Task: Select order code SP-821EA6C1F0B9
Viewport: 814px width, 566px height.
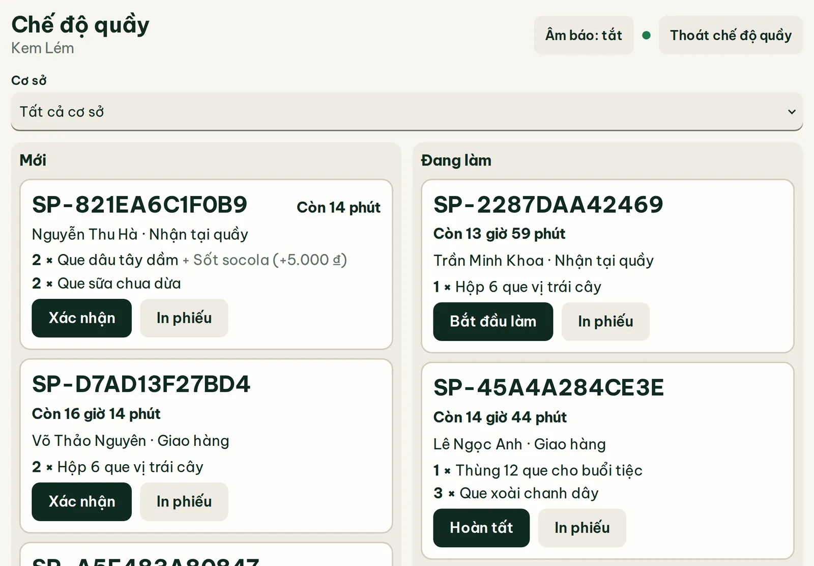Action: pos(139,205)
